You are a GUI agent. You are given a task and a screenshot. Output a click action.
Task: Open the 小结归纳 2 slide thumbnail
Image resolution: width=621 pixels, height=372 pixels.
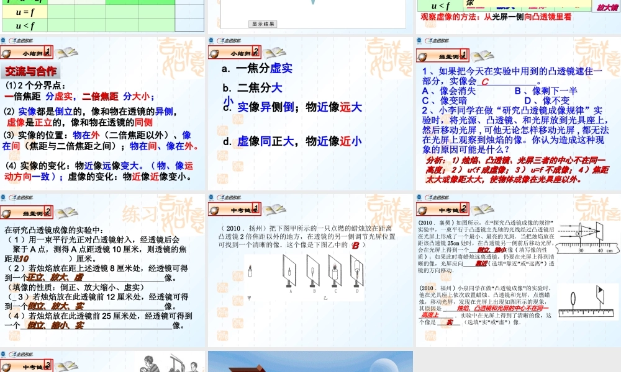310,113
